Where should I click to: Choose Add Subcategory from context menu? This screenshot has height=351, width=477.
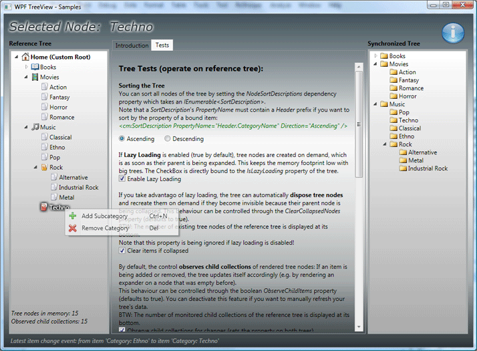[122, 216]
